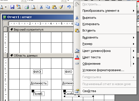The width and height of the screenshot is (139, 101).
Task: Click section selector beside Область данных
Action: coord(6,56)
